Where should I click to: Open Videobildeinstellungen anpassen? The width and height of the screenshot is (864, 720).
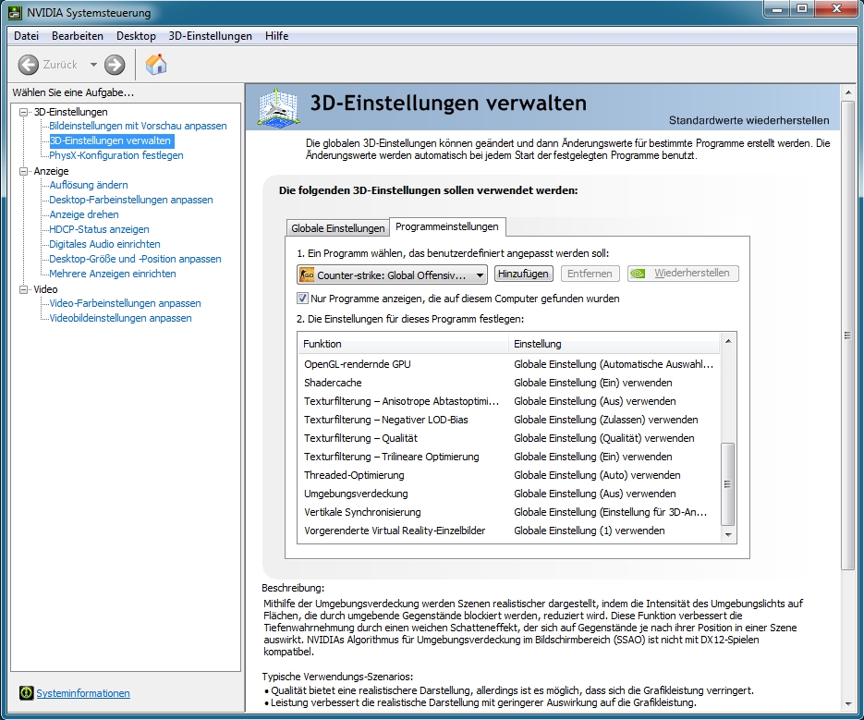tap(120, 318)
